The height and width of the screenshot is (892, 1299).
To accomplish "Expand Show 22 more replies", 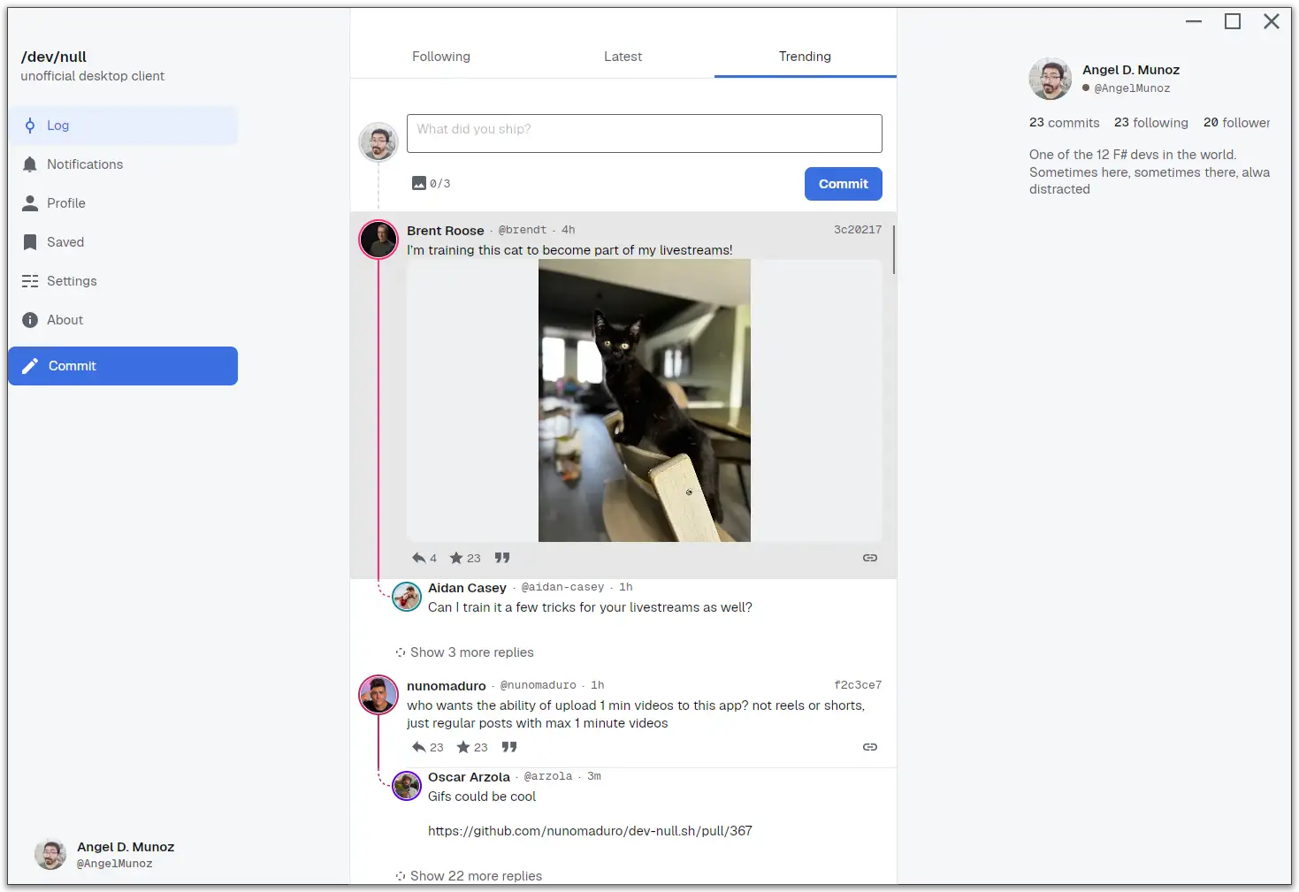I will click(469, 876).
